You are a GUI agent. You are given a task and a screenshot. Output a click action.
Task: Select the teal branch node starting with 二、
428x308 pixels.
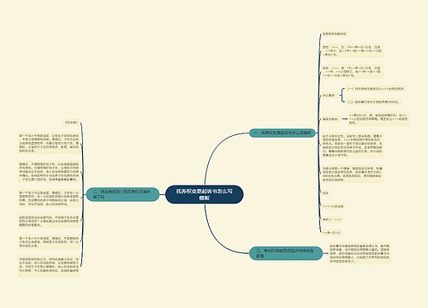[x=122, y=194]
